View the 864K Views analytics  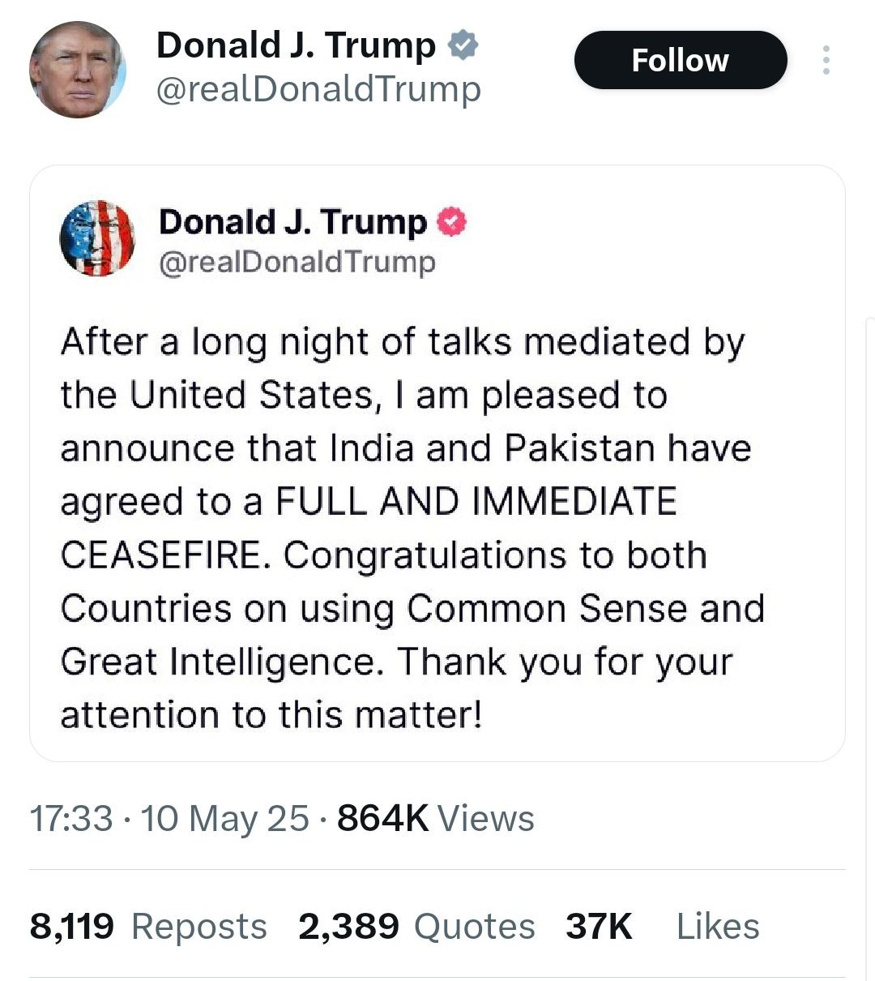[435, 818]
